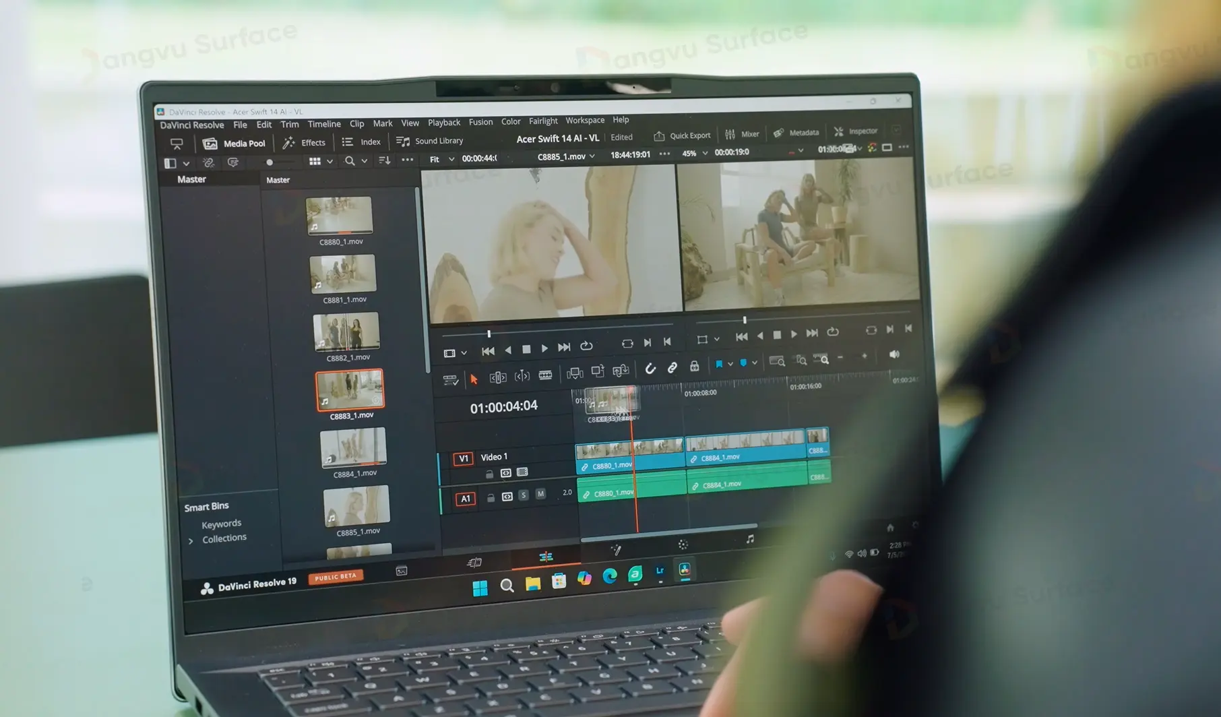Click the timeline viewer jog bar handle

coord(745,320)
